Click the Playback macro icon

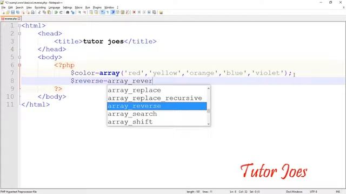coord(144,12)
